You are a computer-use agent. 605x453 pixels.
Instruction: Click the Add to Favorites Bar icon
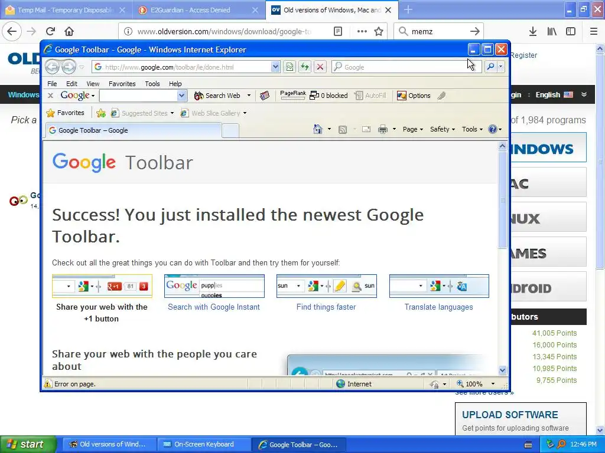click(101, 113)
